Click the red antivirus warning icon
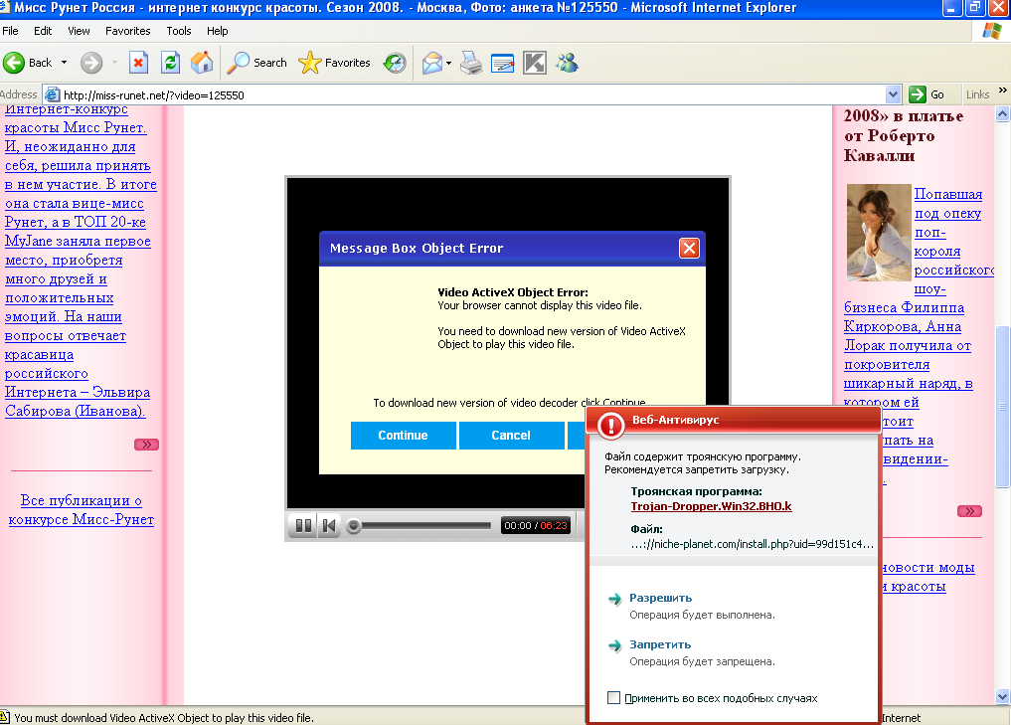Viewport: 1011px width, 725px height. coord(610,425)
